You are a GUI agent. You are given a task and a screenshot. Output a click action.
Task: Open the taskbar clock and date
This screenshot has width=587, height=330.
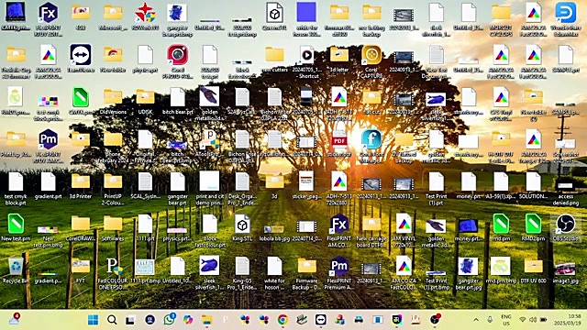click(x=568, y=320)
